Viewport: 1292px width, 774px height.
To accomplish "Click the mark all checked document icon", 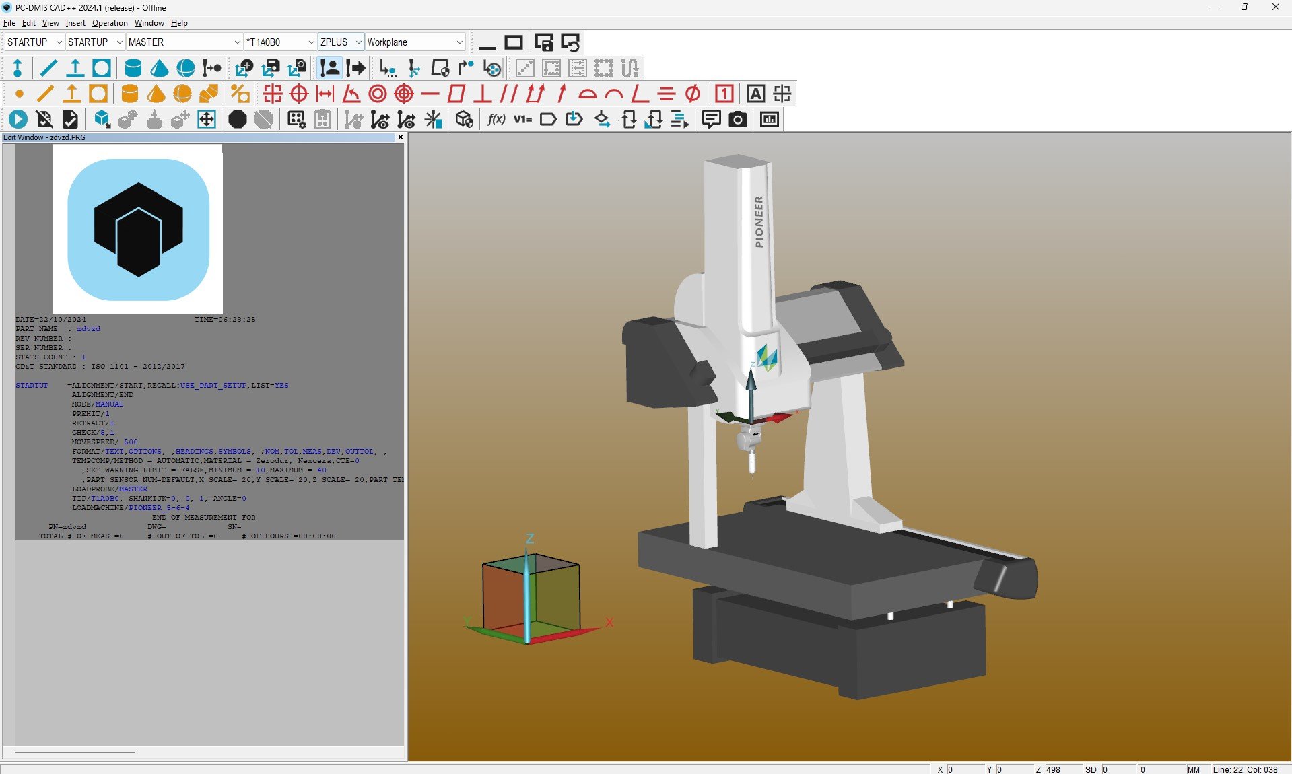I will 70,120.
